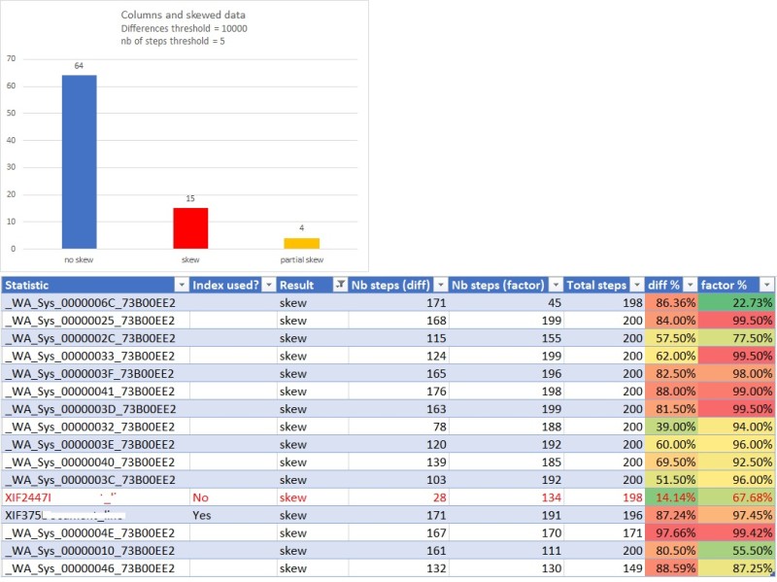
Task: Select the yellow partial skew bar
Action: pos(300,241)
